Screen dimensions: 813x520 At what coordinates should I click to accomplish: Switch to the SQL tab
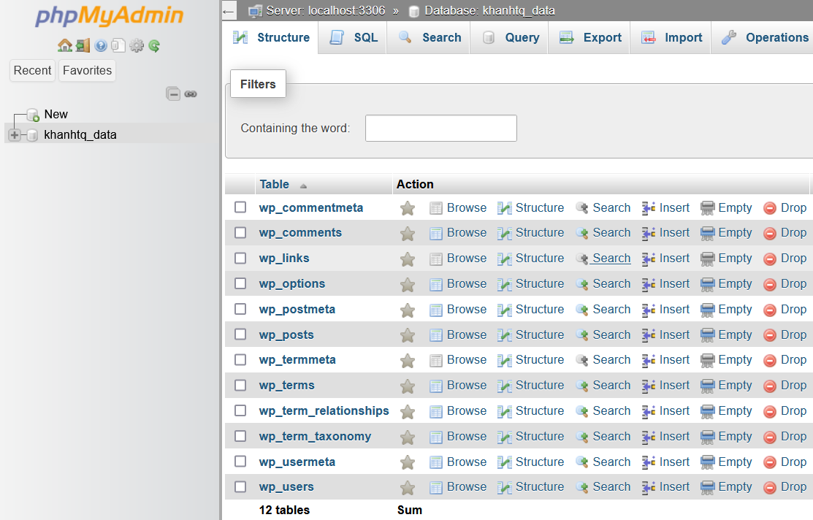(355, 38)
